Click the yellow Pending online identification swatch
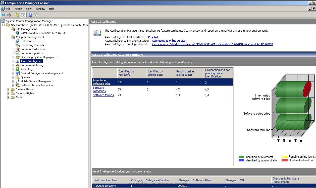This screenshot has width=316, height=188. [285, 157]
